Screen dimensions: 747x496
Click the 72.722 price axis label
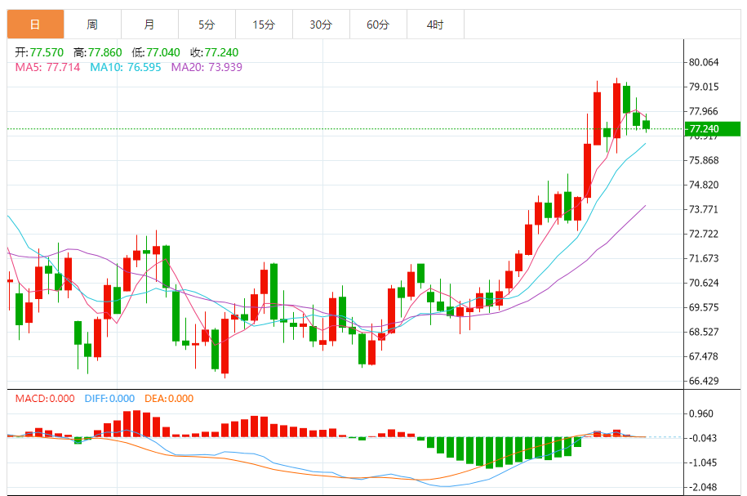(x=704, y=235)
